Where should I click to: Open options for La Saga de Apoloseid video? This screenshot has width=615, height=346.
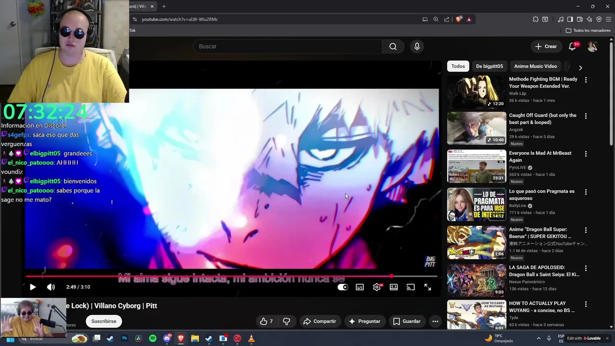586,268
